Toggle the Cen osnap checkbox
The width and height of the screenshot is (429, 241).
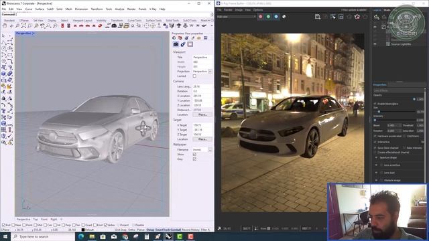pyautogui.click(x=46, y=225)
